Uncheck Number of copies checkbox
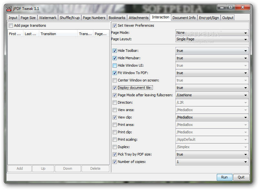The image size is (259, 190). (115, 162)
